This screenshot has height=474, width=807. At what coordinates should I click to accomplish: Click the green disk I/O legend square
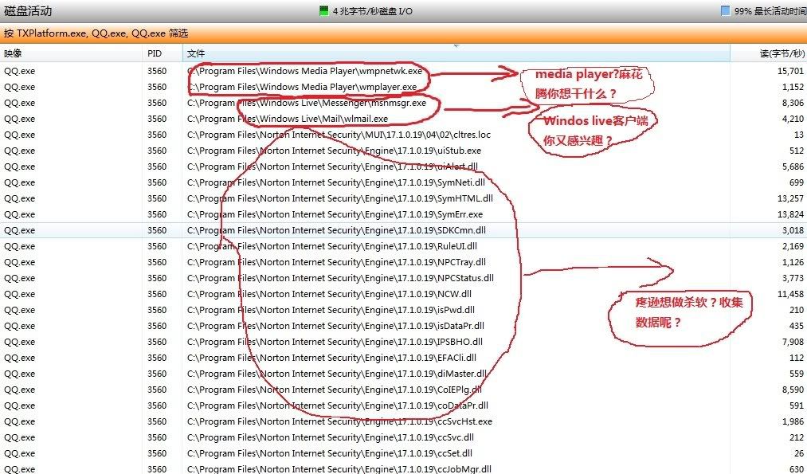[x=323, y=11]
